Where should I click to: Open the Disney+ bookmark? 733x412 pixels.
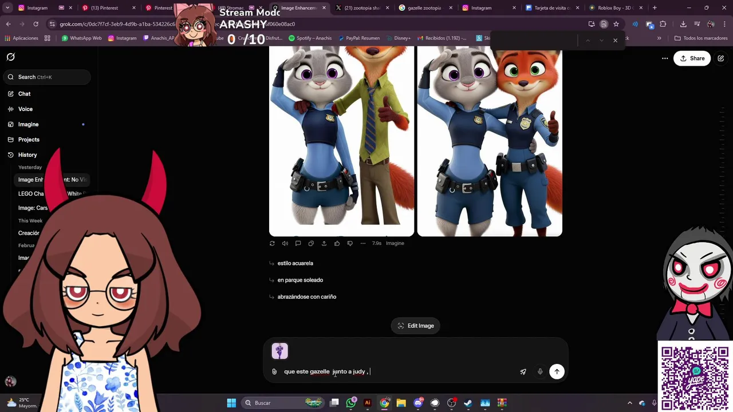[x=397, y=38]
